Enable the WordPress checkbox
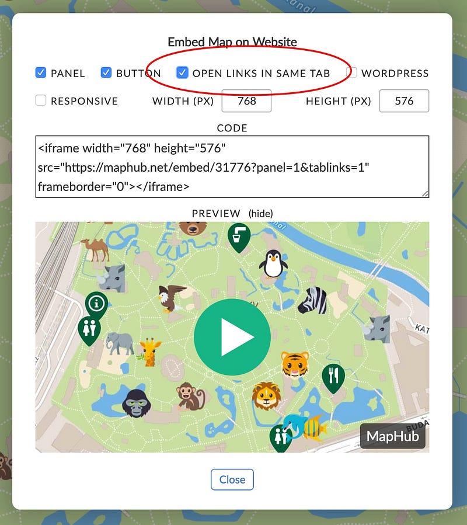 [x=352, y=72]
